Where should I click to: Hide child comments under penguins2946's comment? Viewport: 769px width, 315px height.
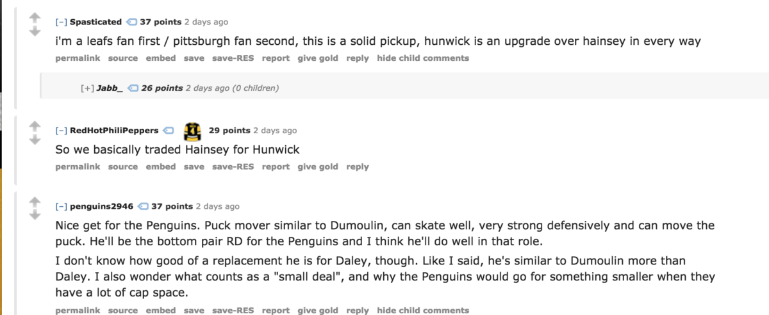423,311
